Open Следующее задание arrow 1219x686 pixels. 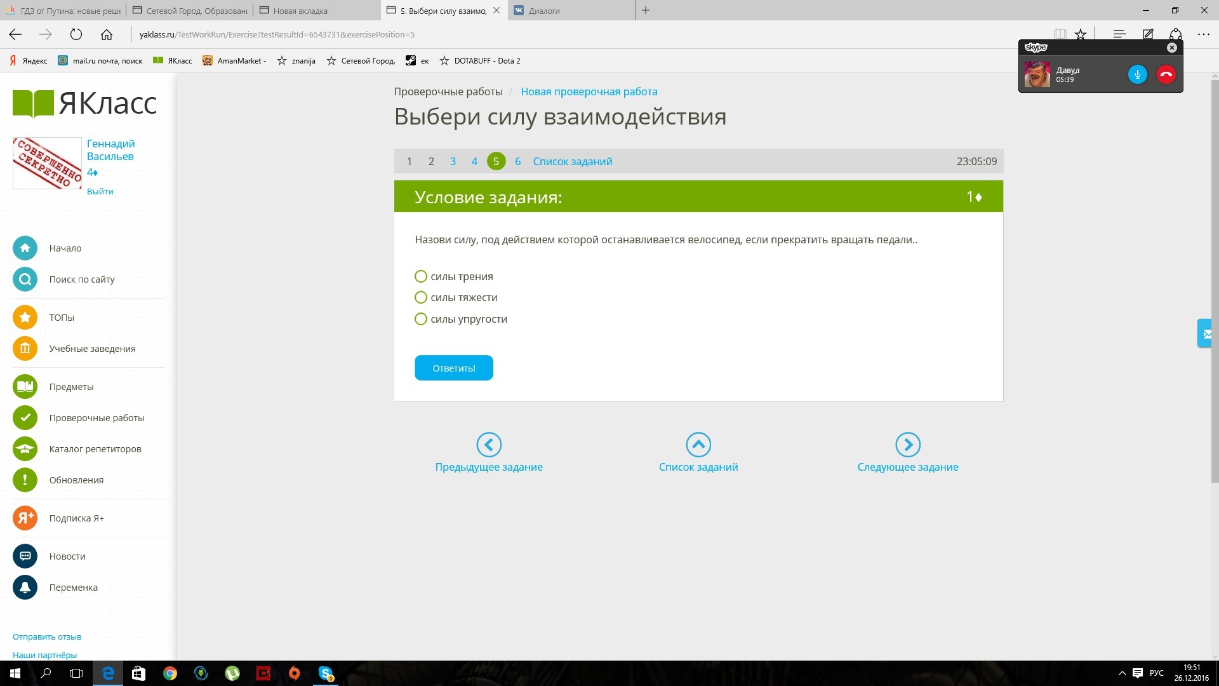tap(907, 445)
